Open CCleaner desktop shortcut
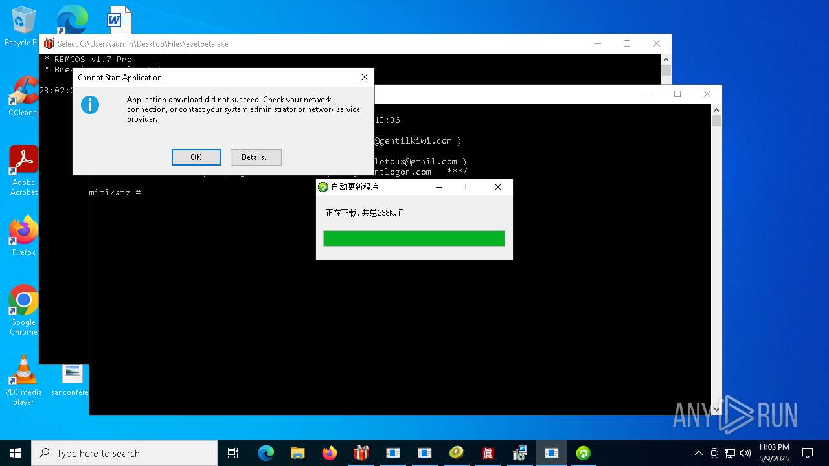This screenshot has width=829, height=466. coord(23,96)
